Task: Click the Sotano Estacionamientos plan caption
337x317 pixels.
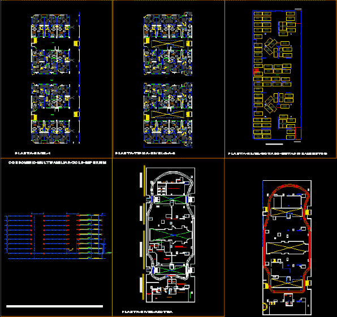Action: pos(278,154)
